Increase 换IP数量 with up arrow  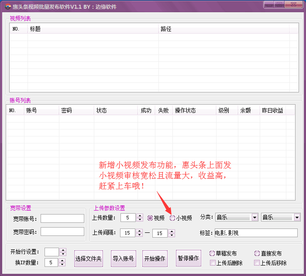click(62, 261)
